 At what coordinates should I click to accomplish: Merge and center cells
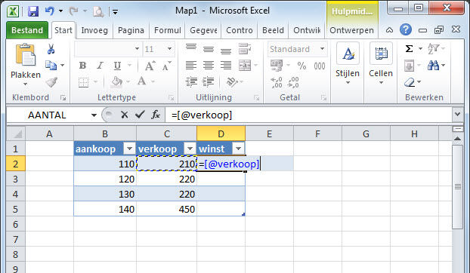tap(245, 65)
